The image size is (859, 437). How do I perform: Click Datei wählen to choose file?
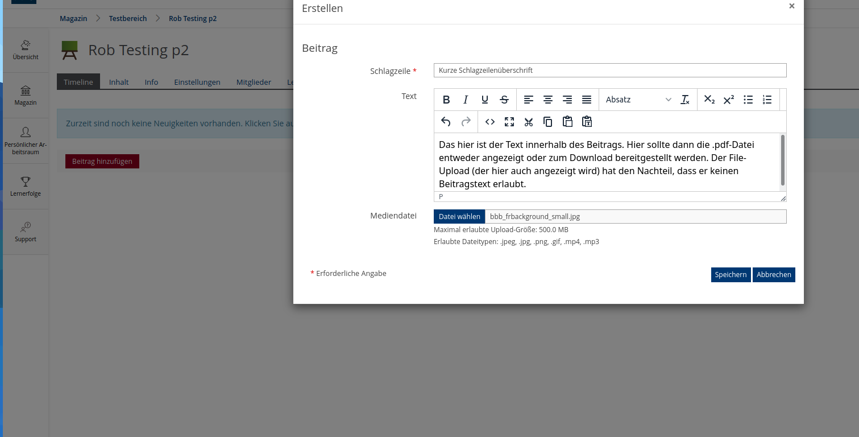pos(459,216)
